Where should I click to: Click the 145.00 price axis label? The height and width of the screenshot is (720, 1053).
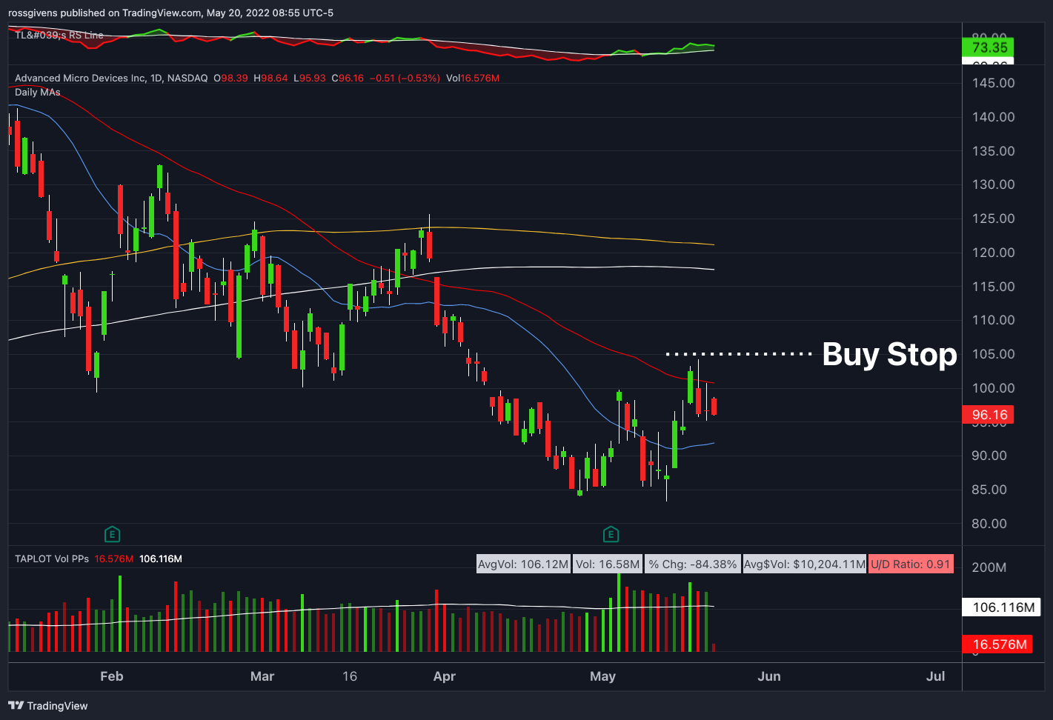[x=994, y=83]
